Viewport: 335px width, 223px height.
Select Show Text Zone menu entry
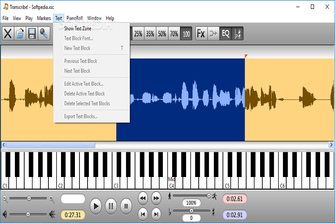[x=78, y=29]
